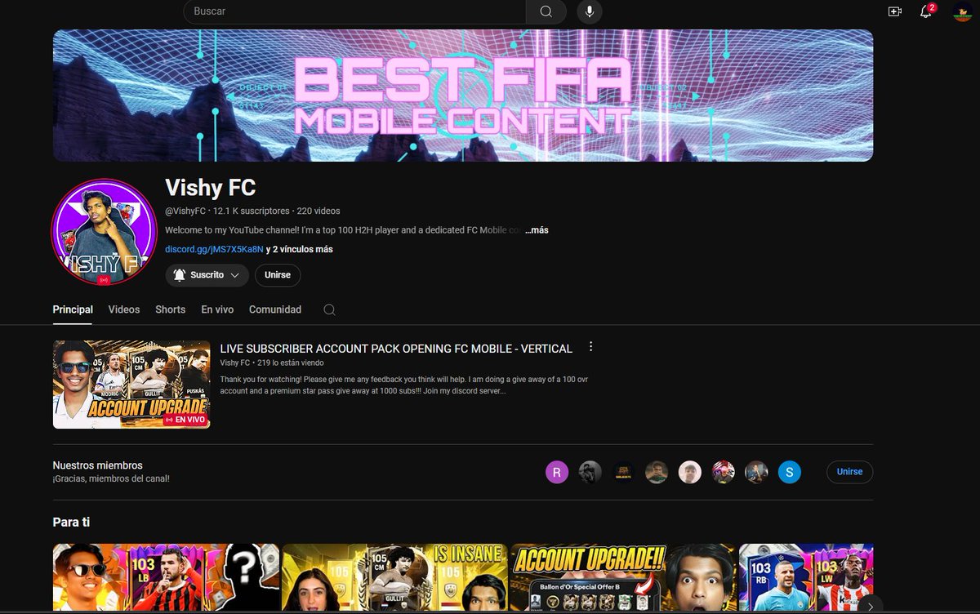The height and width of the screenshot is (614, 980).
Task: Click the Vishy FC name under live video
Action: [x=234, y=363]
